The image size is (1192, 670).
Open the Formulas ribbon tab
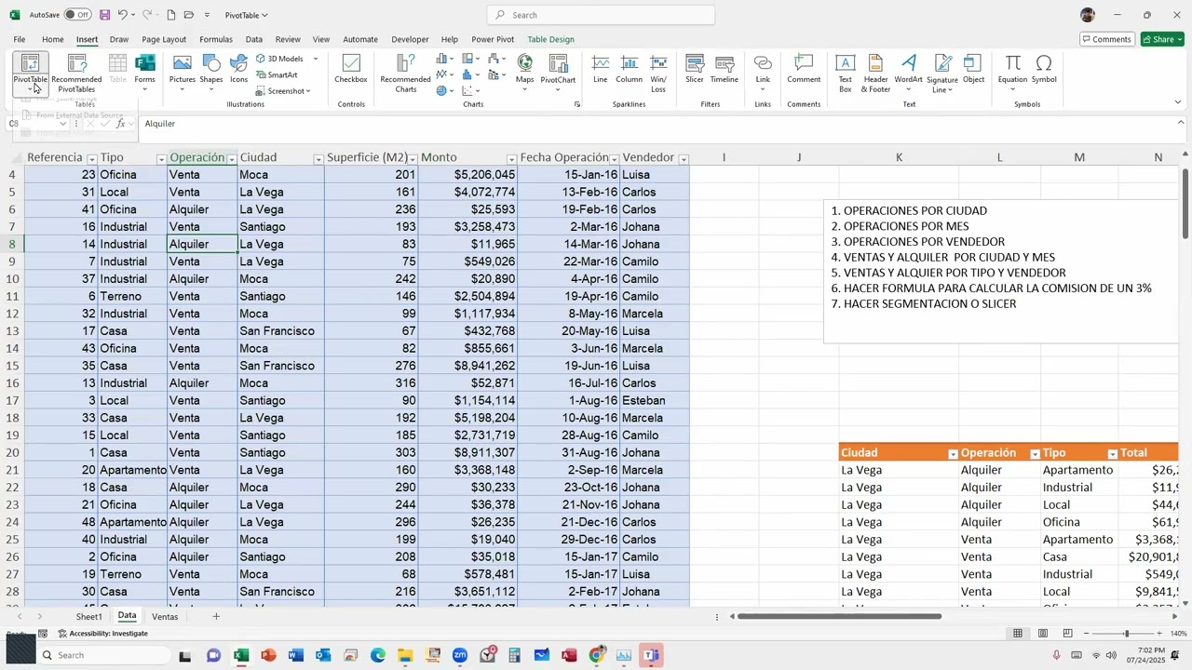[215, 39]
